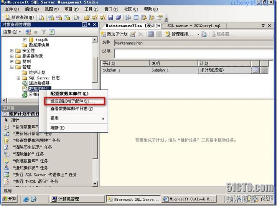
Task: Click the Add Subplan (添加子计划) button
Action: click(114, 34)
